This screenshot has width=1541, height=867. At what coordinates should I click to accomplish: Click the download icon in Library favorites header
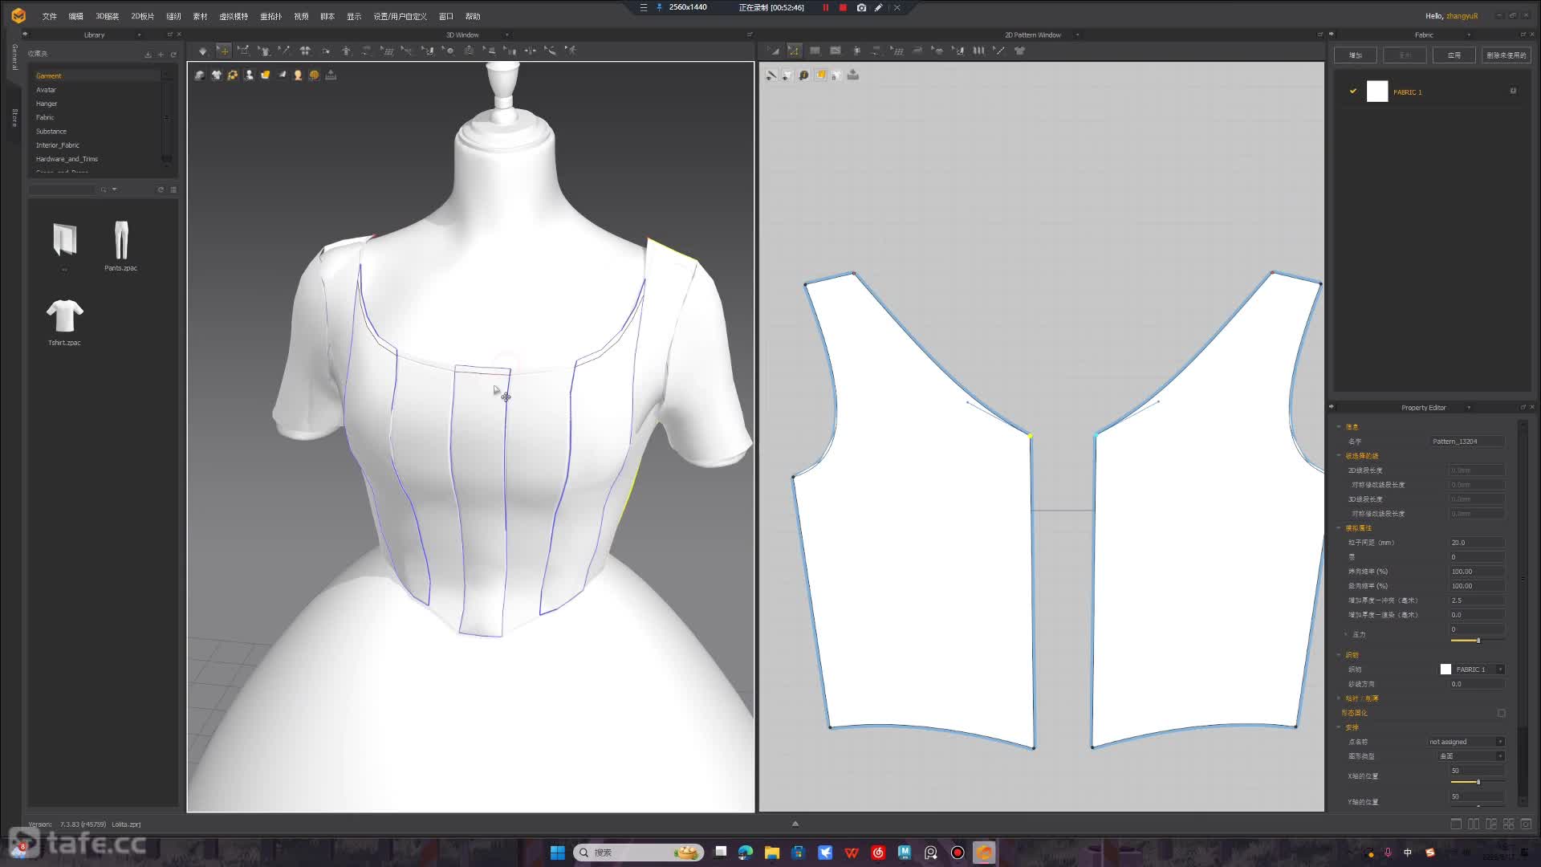(x=148, y=55)
